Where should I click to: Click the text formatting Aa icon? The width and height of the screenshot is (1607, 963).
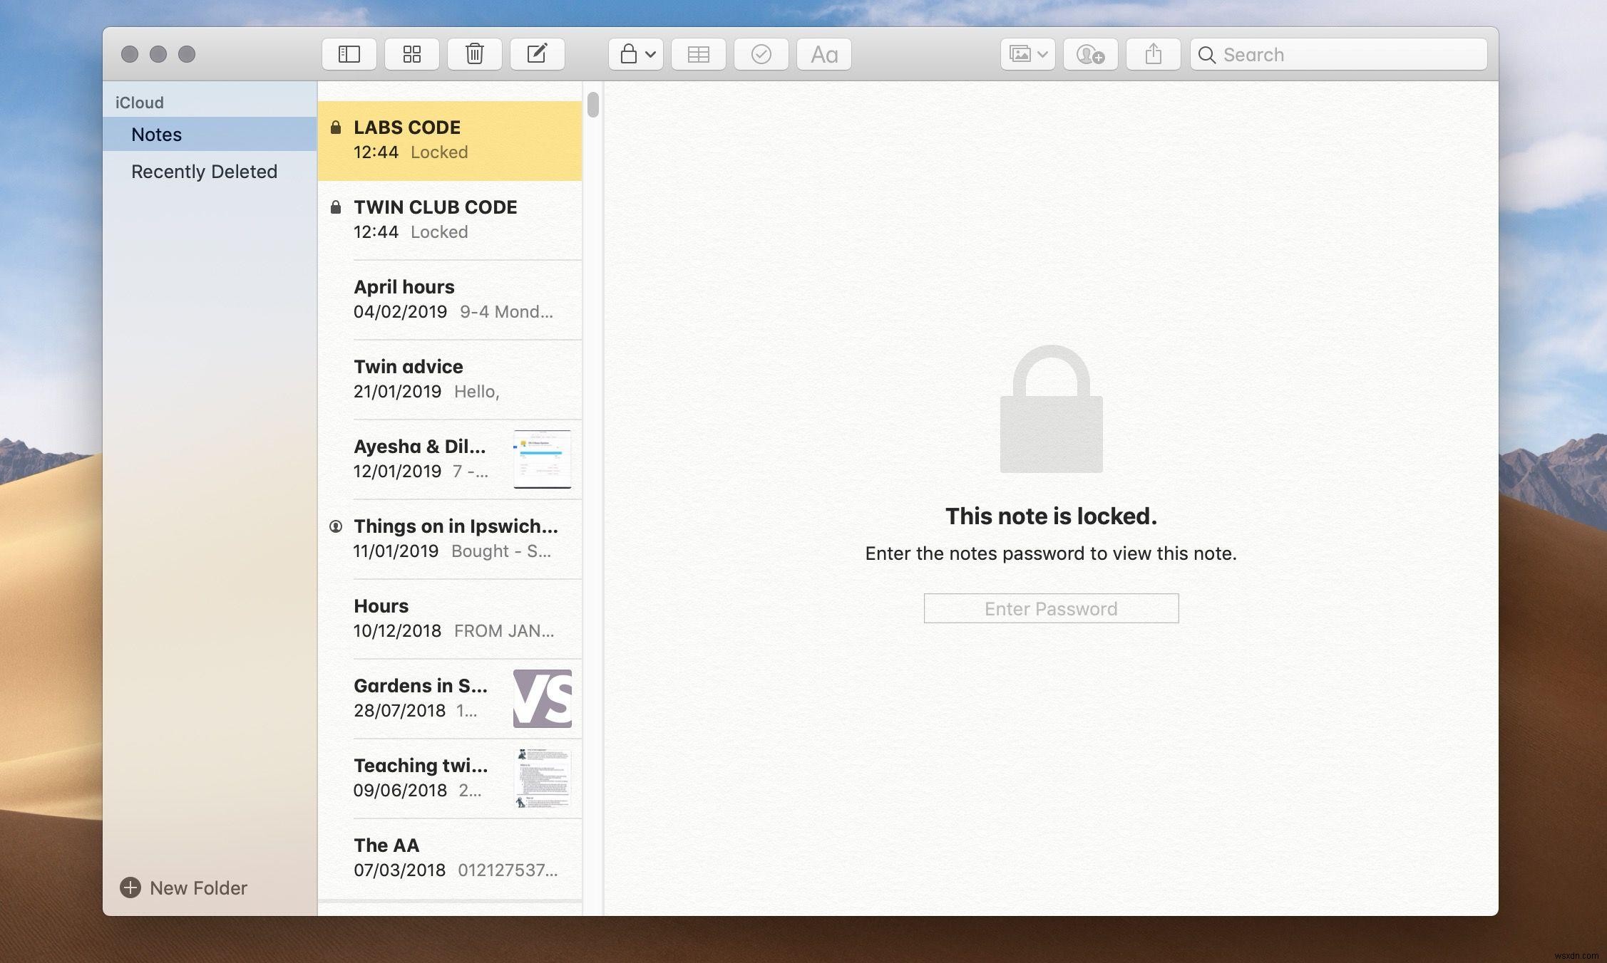(x=823, y=53)
